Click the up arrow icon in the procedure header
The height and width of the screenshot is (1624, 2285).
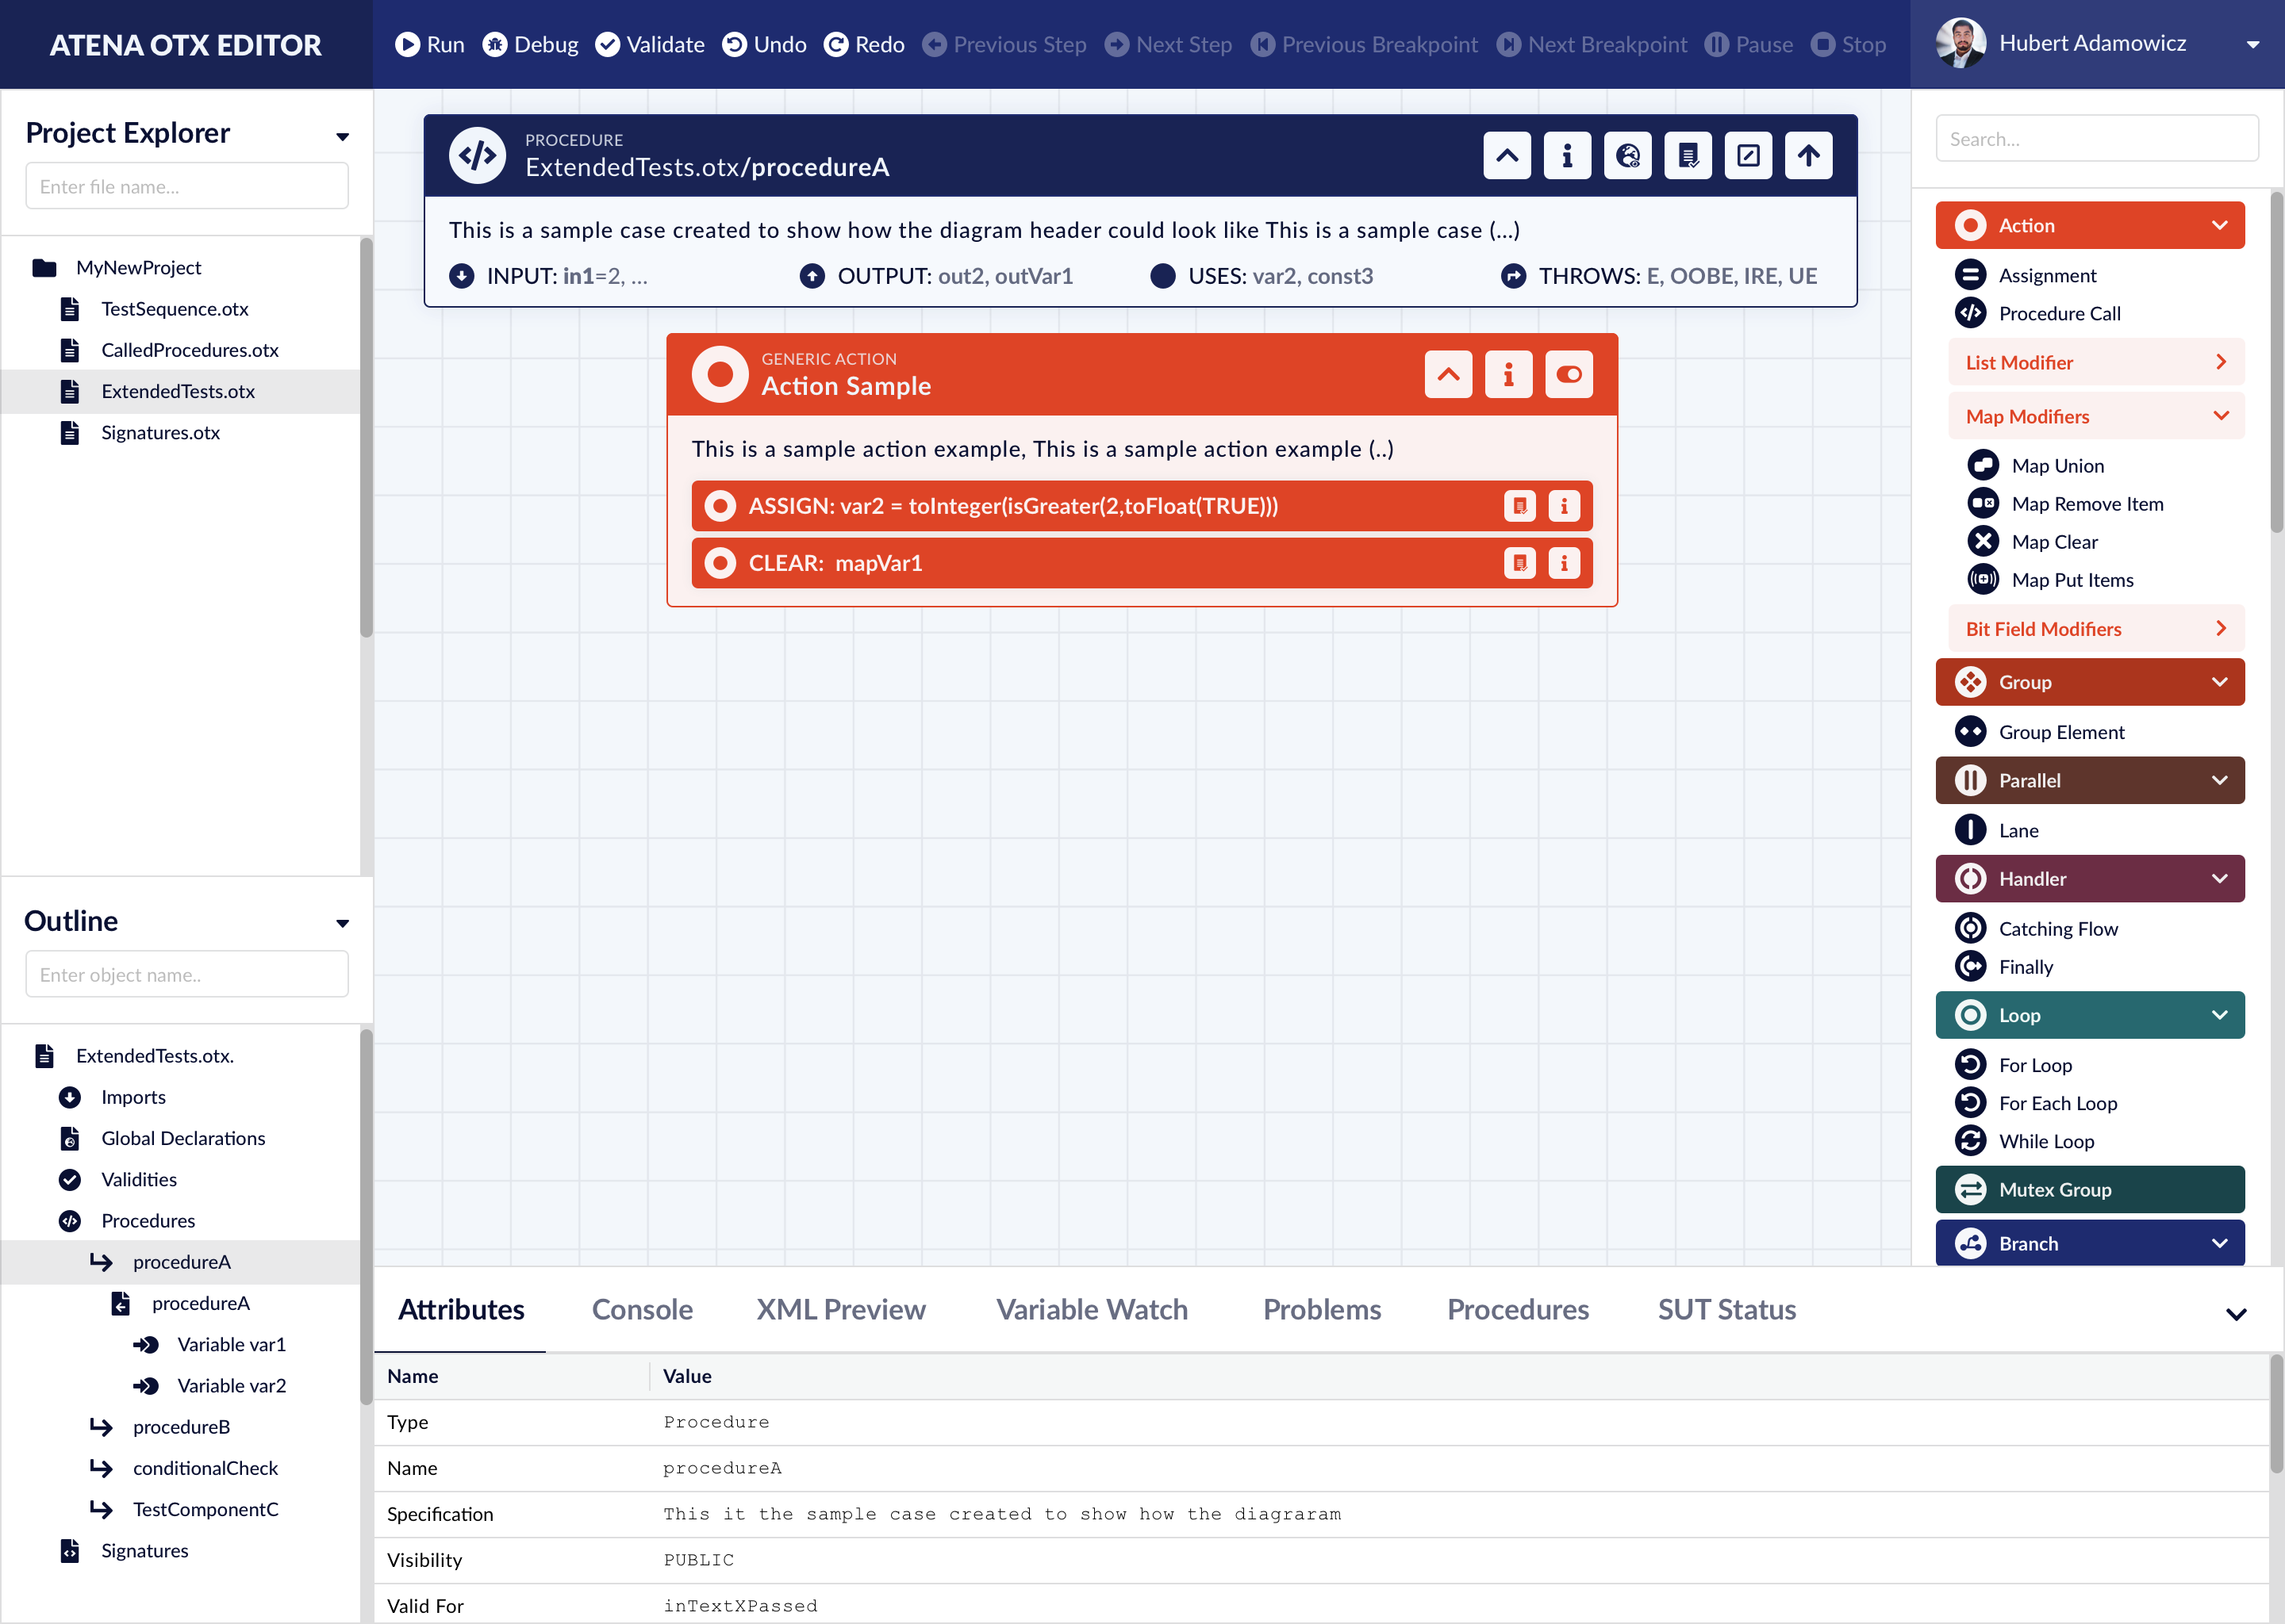coord(1809,156)
